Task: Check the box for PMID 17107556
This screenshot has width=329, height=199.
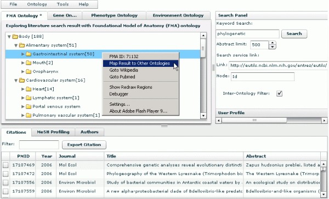Action: point(5,183)
